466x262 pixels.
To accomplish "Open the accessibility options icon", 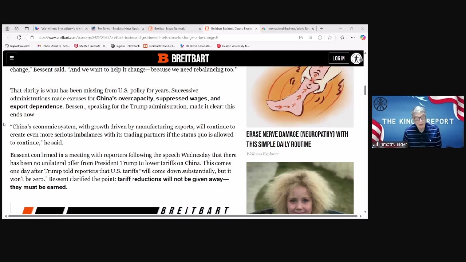I will click(x=356, y=58).
